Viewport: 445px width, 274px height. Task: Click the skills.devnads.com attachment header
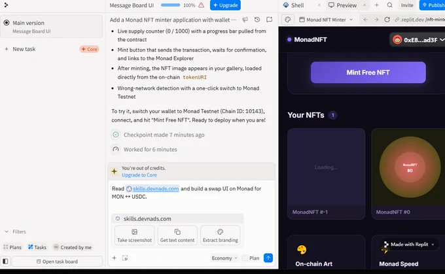point(177,218)
